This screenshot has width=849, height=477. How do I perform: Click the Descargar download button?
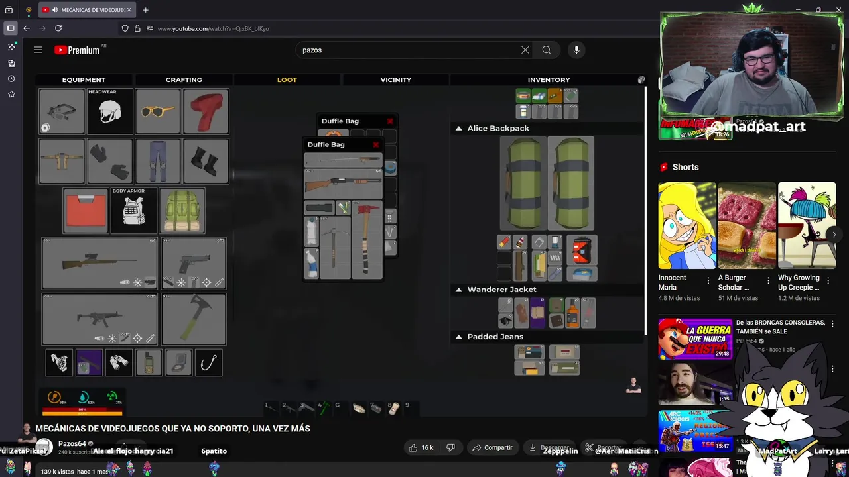549,447
